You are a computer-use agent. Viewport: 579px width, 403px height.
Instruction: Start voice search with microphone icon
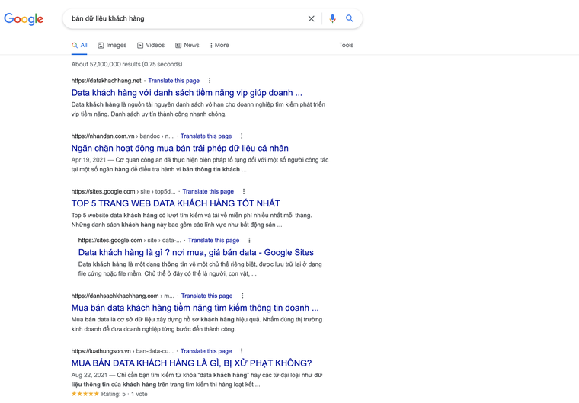click(x=332, y=18)
